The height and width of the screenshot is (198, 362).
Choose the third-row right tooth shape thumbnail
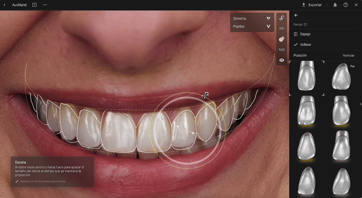click(x=341, y=146)
